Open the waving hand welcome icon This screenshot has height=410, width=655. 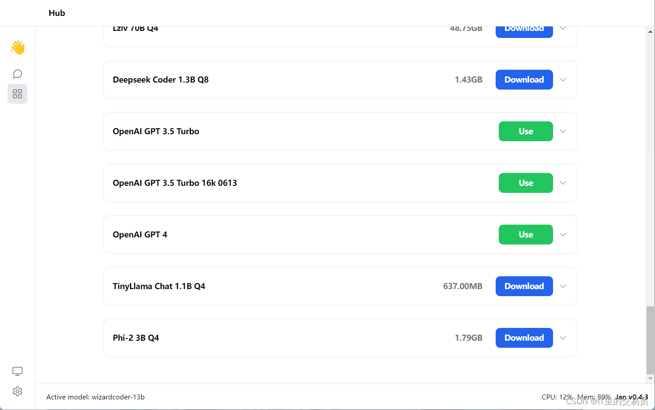click(18, 47)
